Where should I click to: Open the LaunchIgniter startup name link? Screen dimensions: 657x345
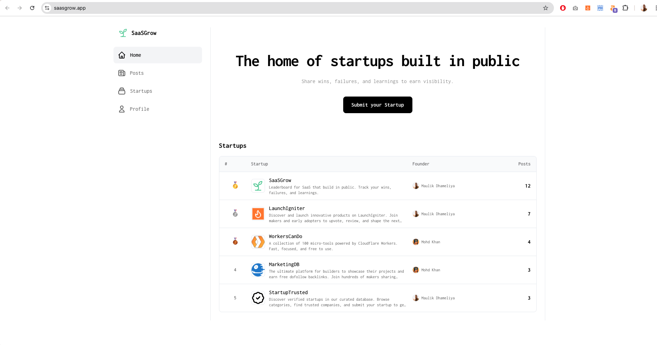point(287,208)
